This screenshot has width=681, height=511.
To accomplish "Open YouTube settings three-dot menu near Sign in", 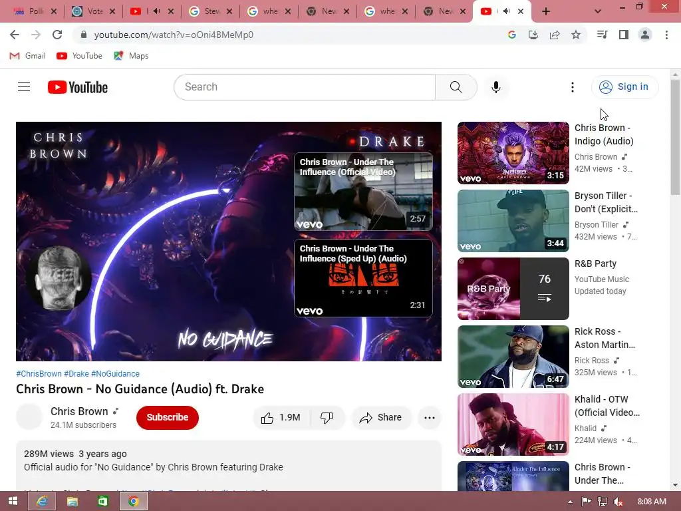I will pos(573,87).
